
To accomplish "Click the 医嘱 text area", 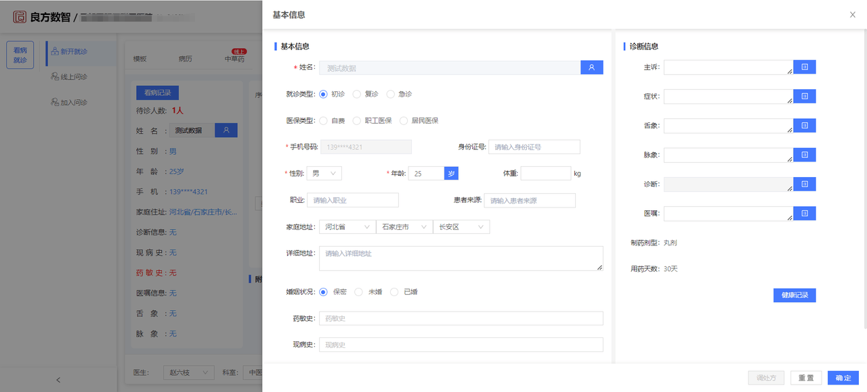I will click(x=728, y=214).
